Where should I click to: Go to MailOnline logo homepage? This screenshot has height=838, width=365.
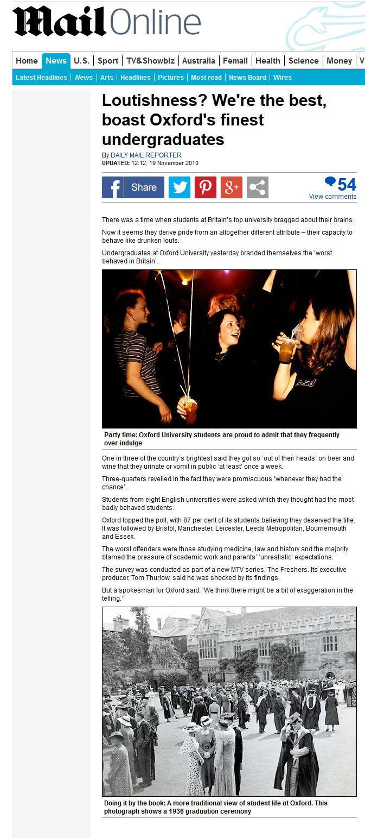pos(107,23)
